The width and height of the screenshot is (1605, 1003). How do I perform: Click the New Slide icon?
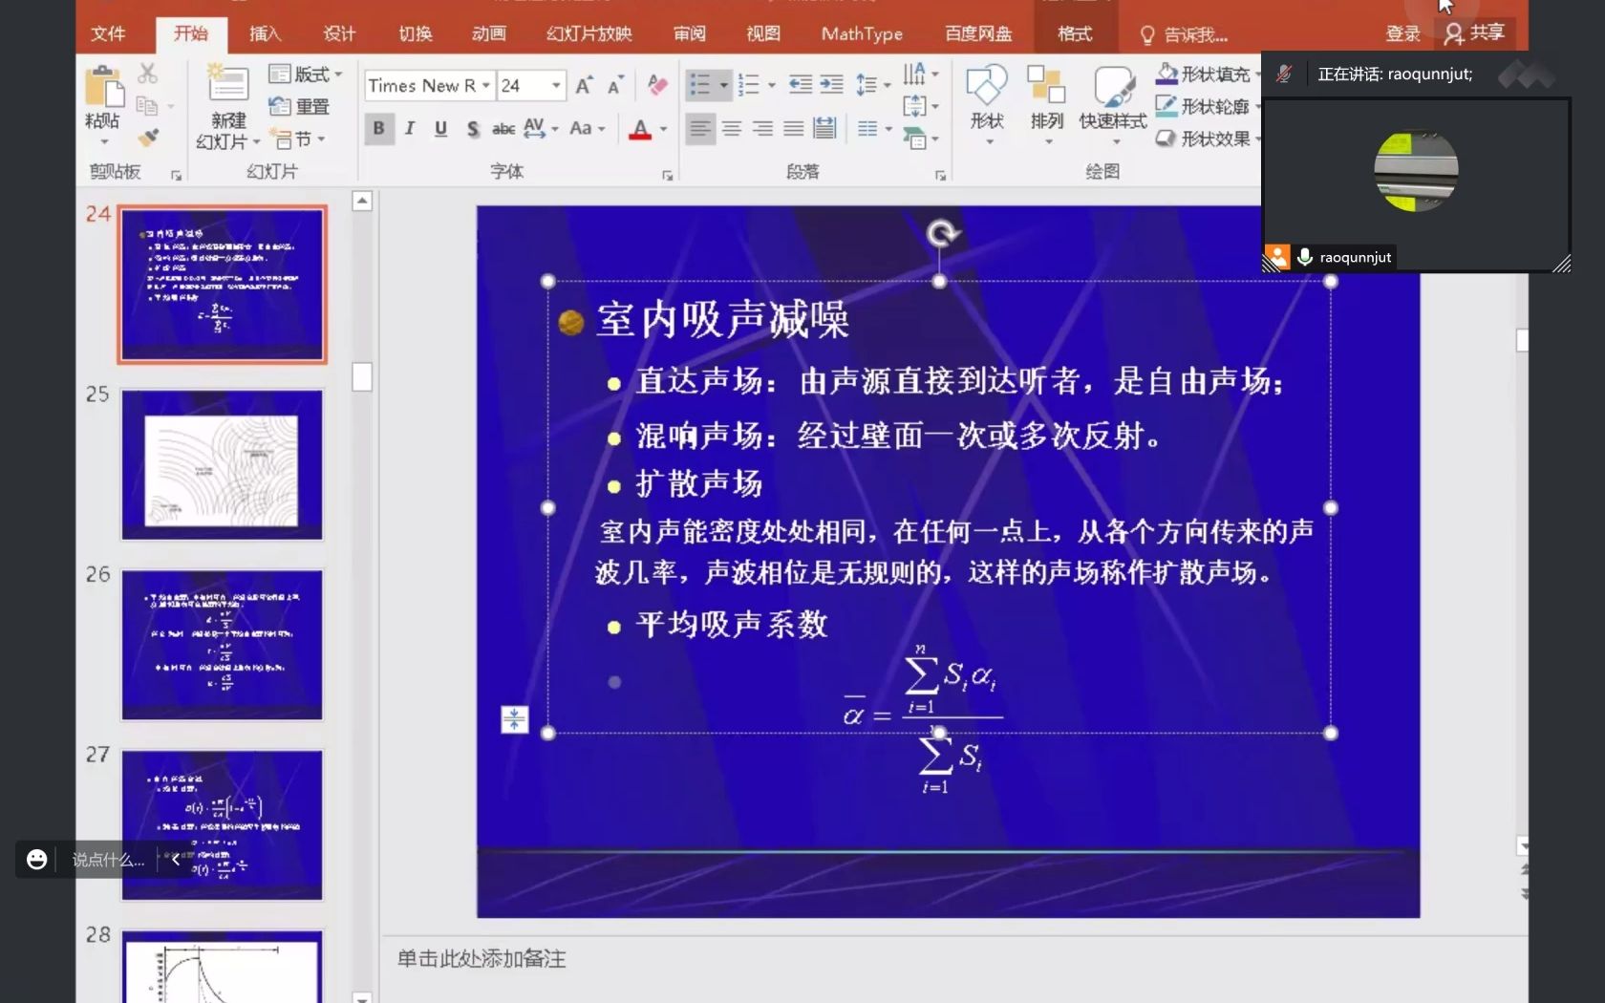tap(227, 85)
